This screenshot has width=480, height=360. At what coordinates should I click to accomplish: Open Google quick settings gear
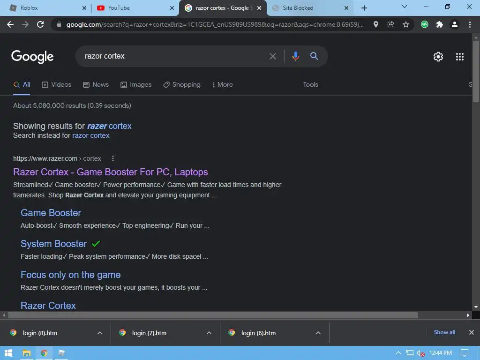[438, 57]
